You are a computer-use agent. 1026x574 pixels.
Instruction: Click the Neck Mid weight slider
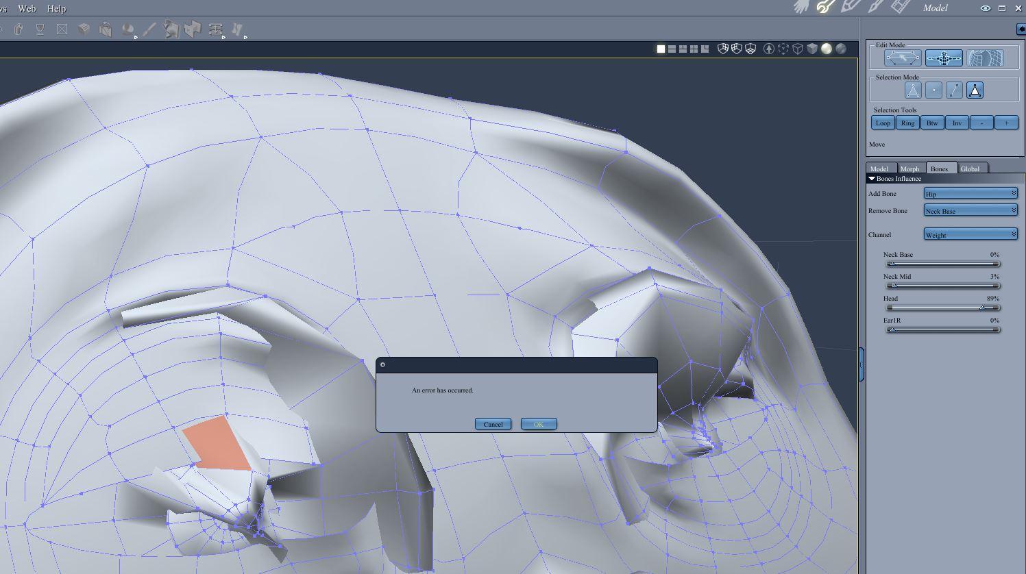pyautogui.click(x=943, y=286)
